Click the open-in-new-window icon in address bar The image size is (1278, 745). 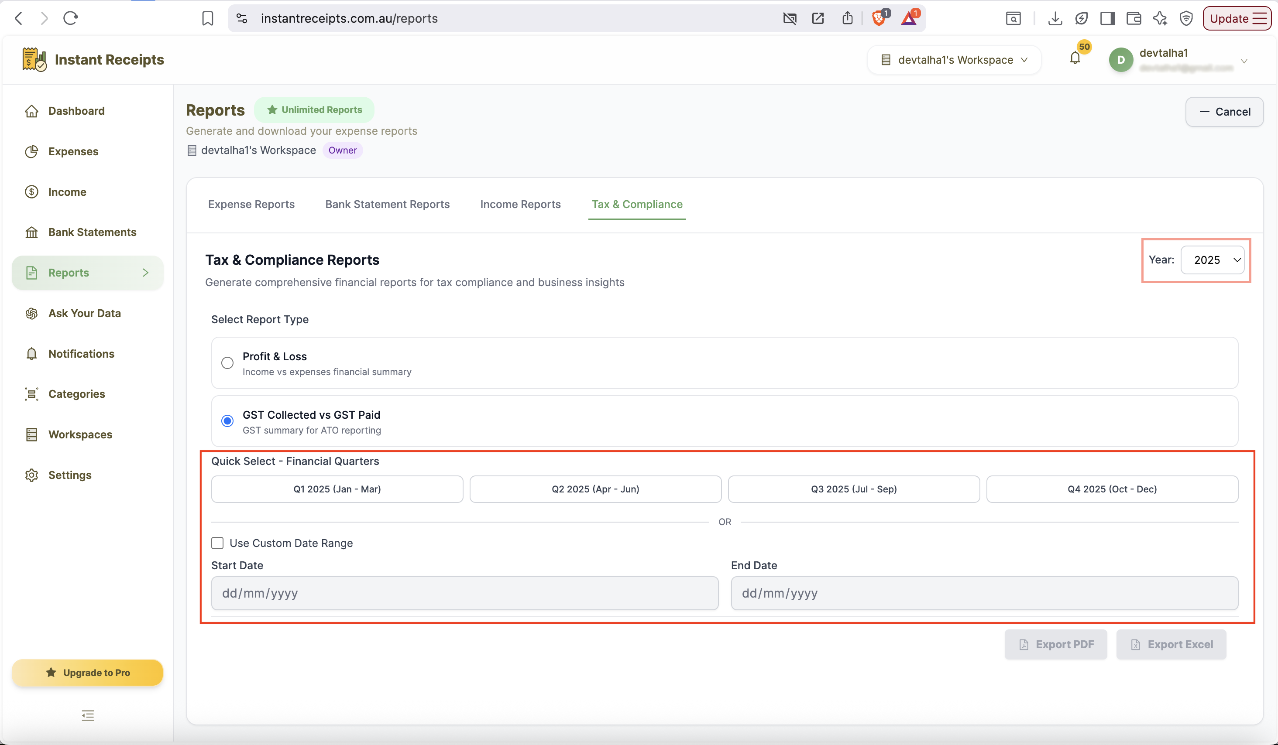pyautogui.click(x=818, y=19)
